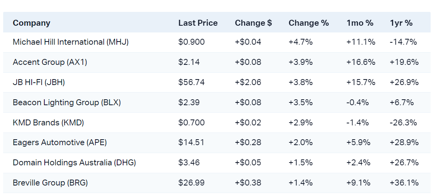Click the +16.6% one-month value for Accent Group
This screenshot has width=433, height=195.
tap(361, 62)
